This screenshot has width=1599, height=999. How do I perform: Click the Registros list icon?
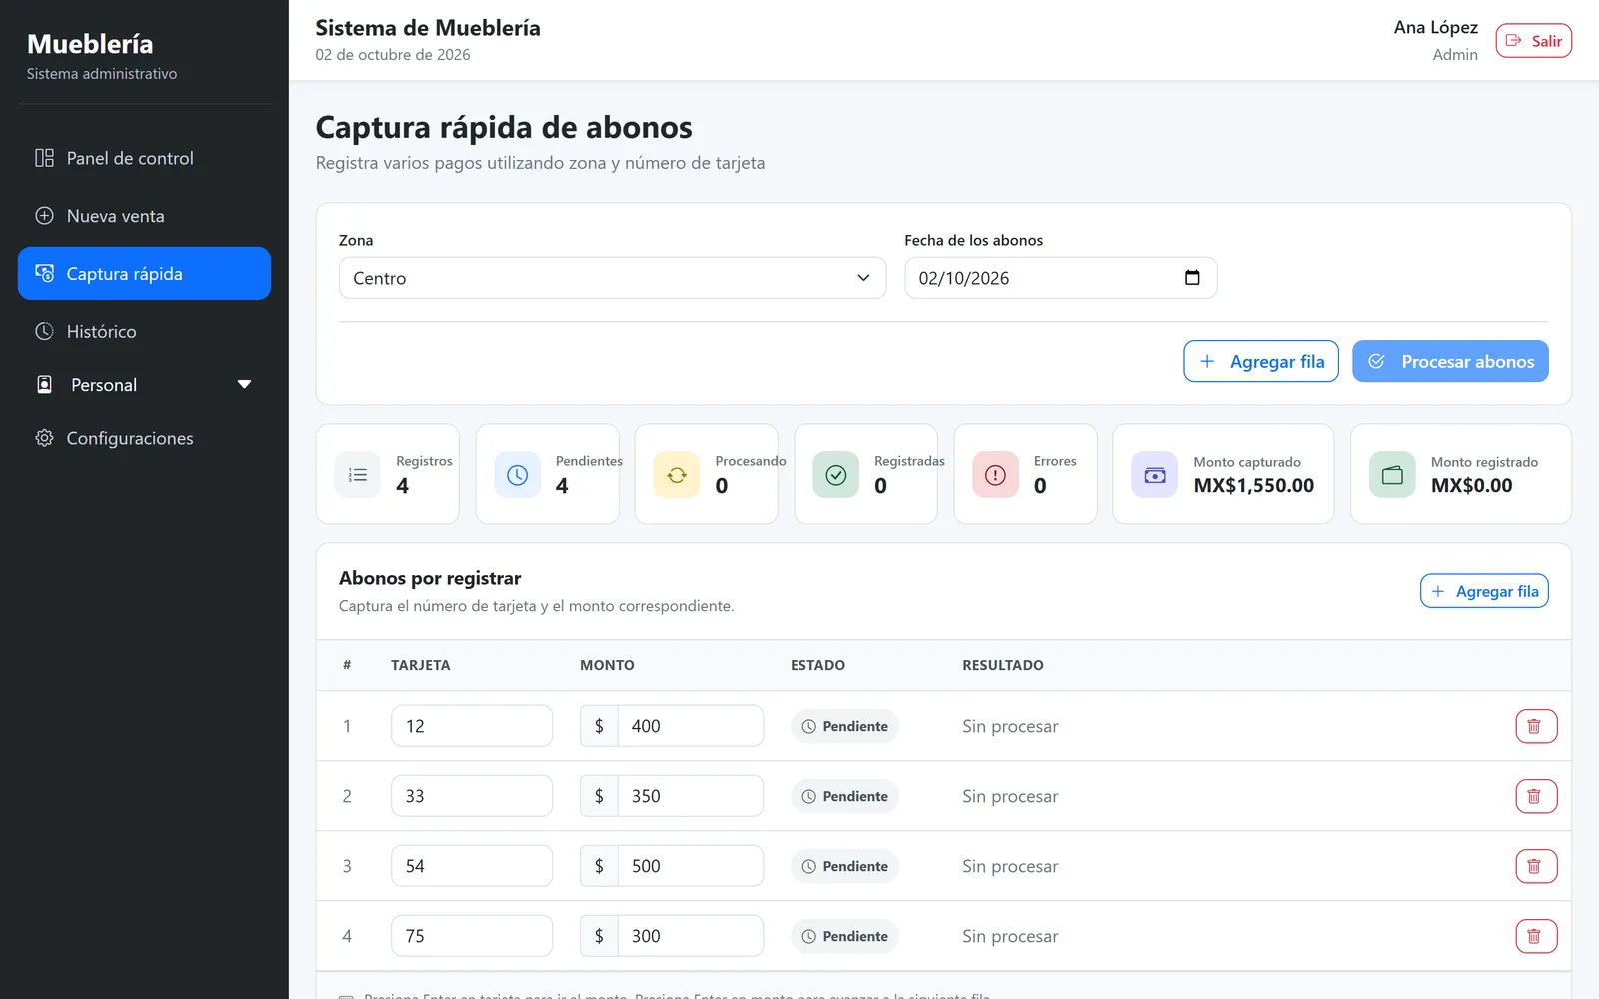tap(358, 475)
